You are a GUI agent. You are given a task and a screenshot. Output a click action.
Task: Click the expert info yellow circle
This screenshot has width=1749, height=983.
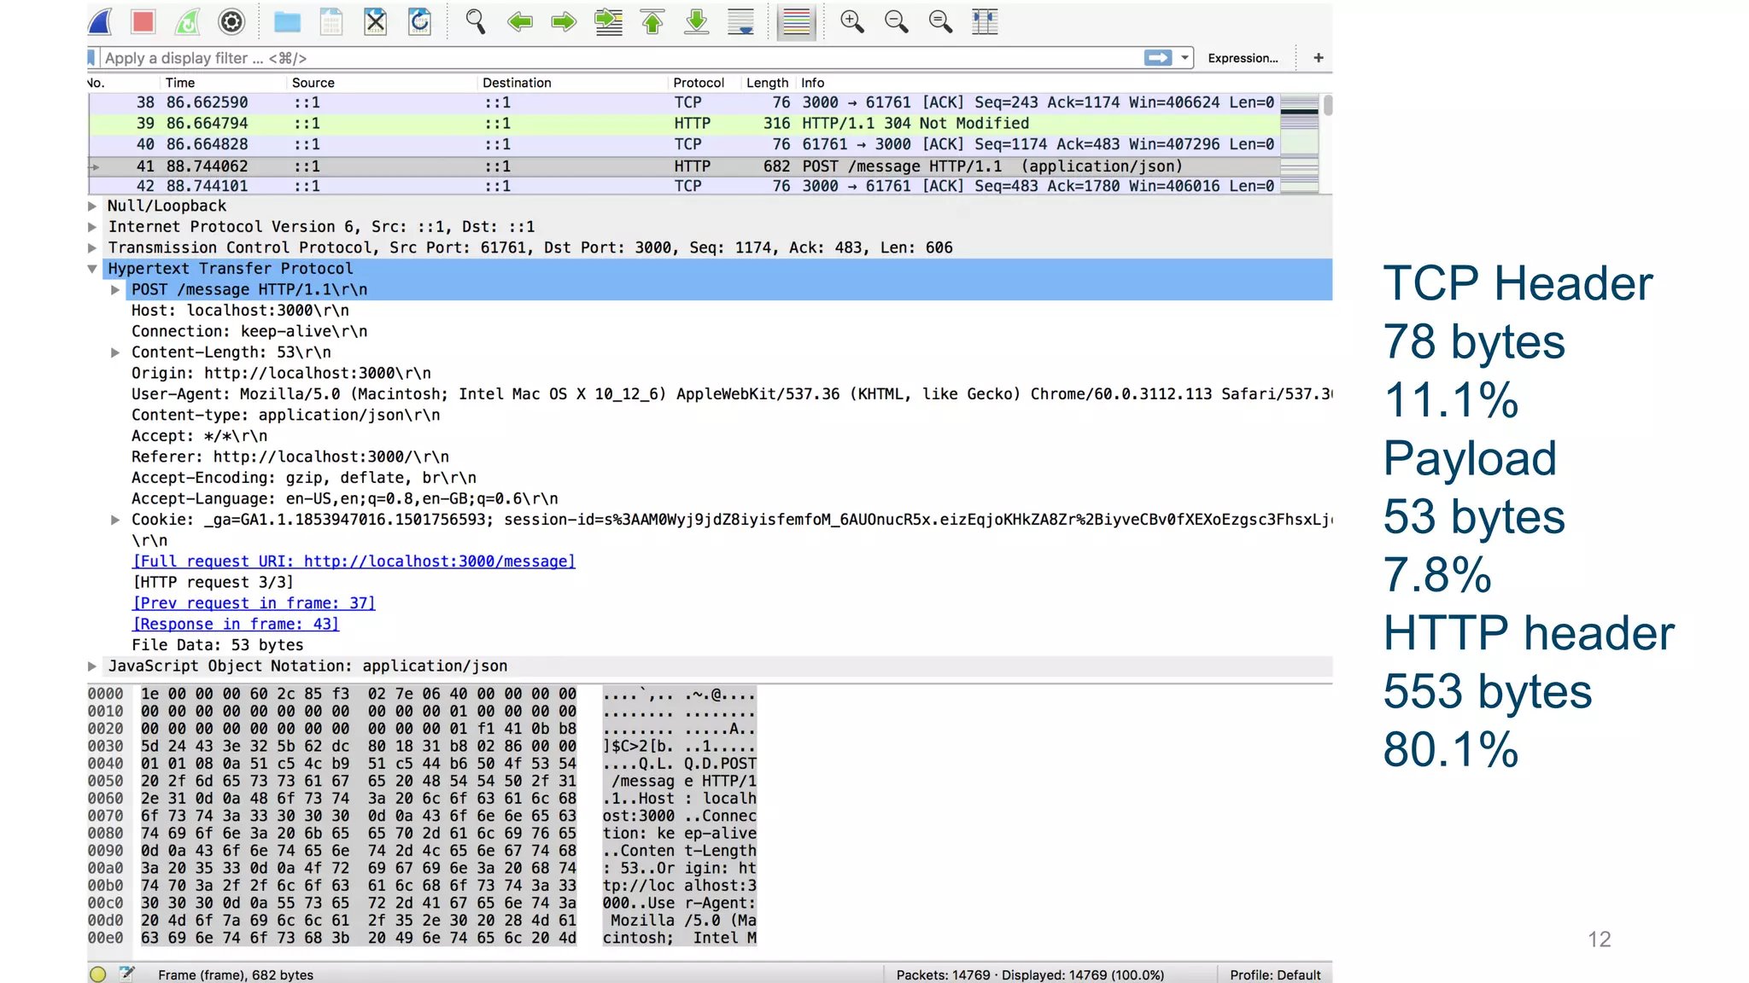(x=97, y=974)
